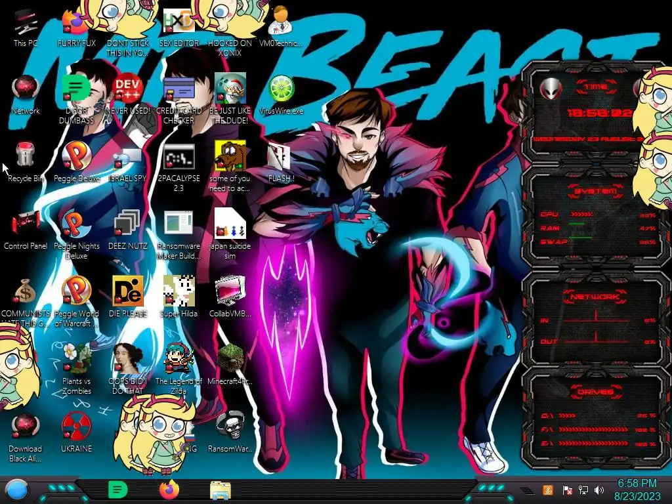Click the NETWORK widget header

click(596, 297)
